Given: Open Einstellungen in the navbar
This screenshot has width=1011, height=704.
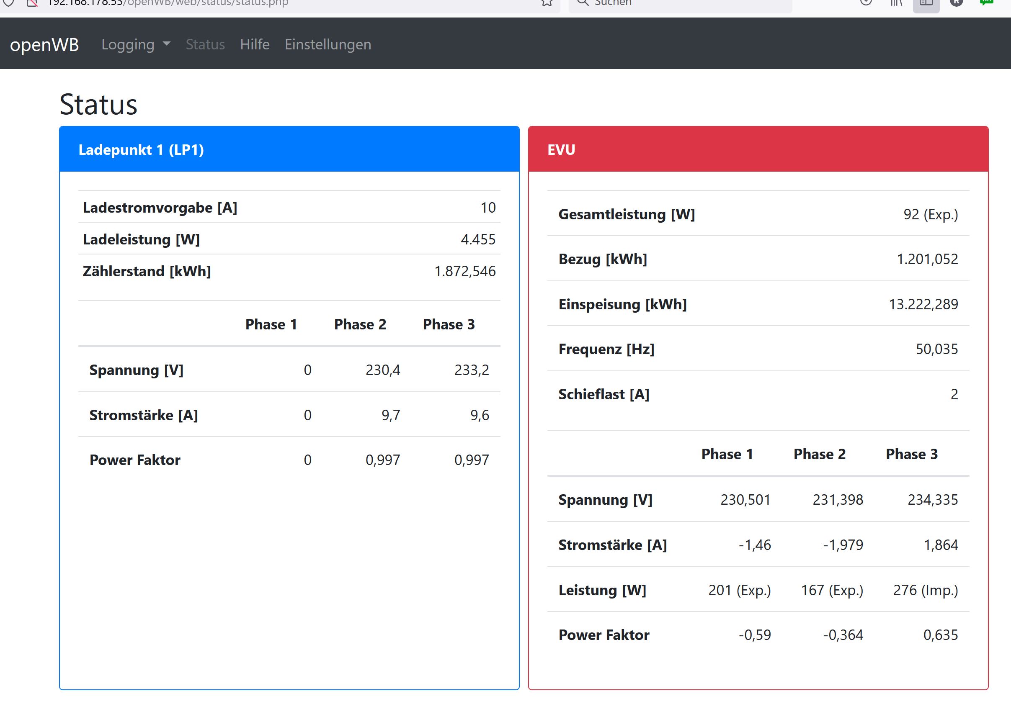Looking at the screenshot, I should tap(328, 44).
